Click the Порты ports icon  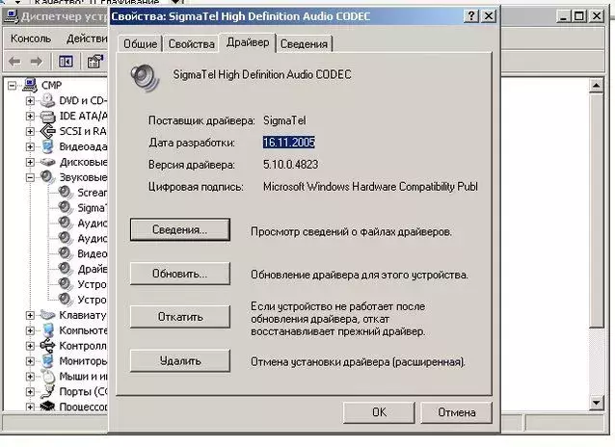pyautogui.click(x=48, y=391)
